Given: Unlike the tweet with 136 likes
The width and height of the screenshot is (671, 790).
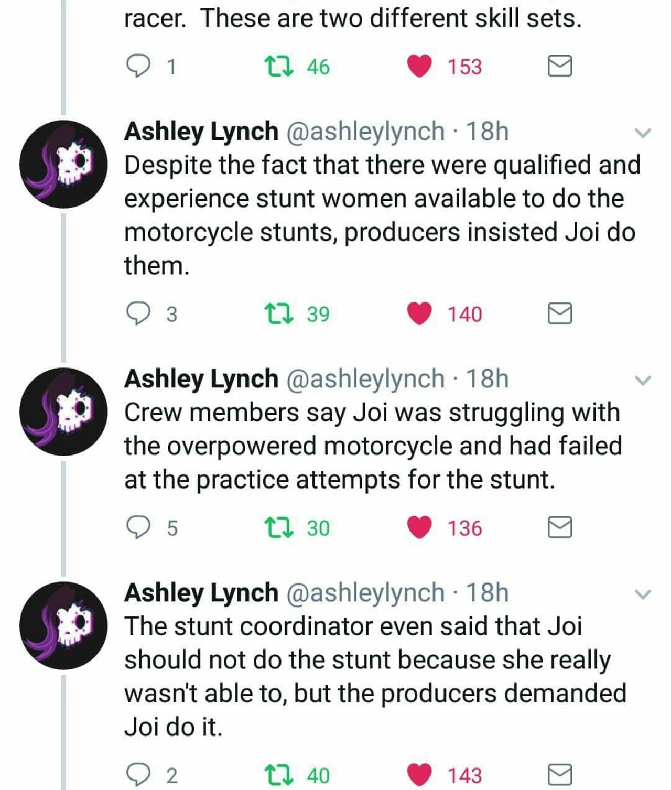Looking at the screenshot, I should click(x=419, y=528).
